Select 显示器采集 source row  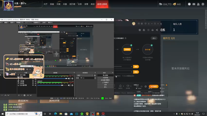click(x=27, y=85)
